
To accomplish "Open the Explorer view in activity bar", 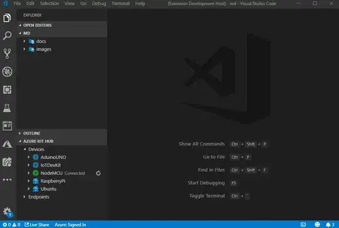I will 7,18.
